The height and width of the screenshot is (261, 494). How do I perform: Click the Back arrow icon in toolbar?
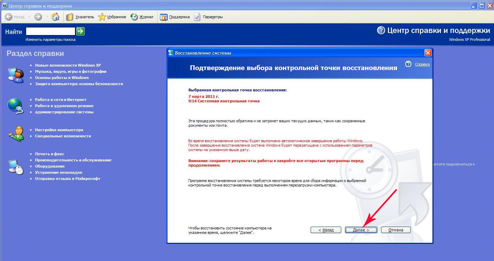coord(9,17)
